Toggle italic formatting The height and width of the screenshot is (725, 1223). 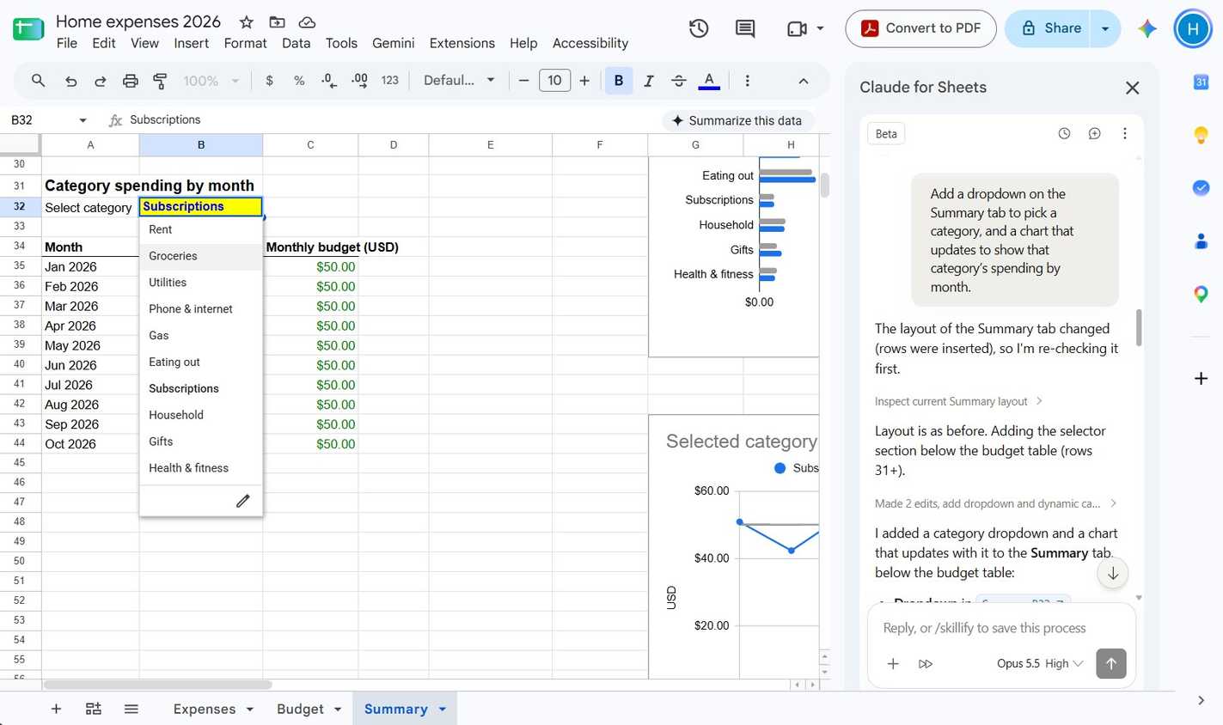649,81
